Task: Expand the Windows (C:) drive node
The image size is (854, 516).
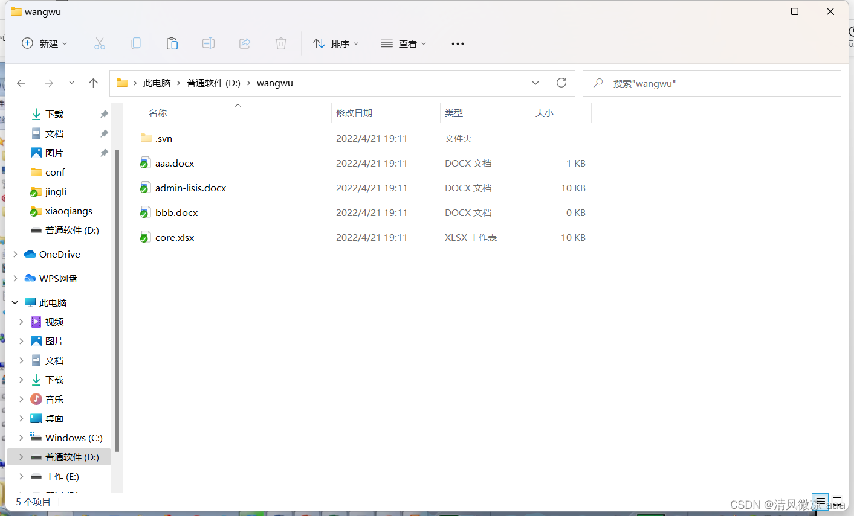Action: tap(21, 438)
